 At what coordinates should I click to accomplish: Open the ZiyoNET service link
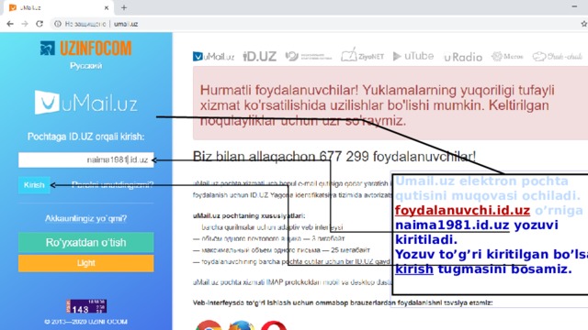click(x=362, y=56)
